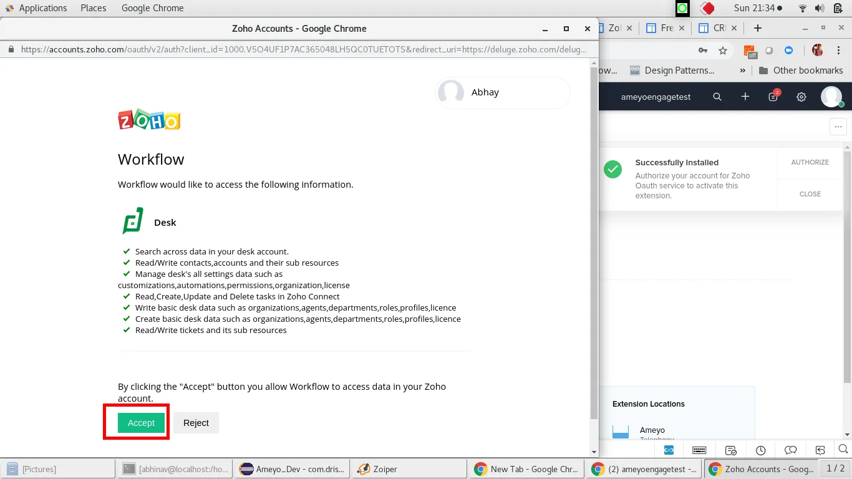The image size is (852, 479).
Task: Click the reply arrow icon in bottom bar
Action: (x=821, y=450)
